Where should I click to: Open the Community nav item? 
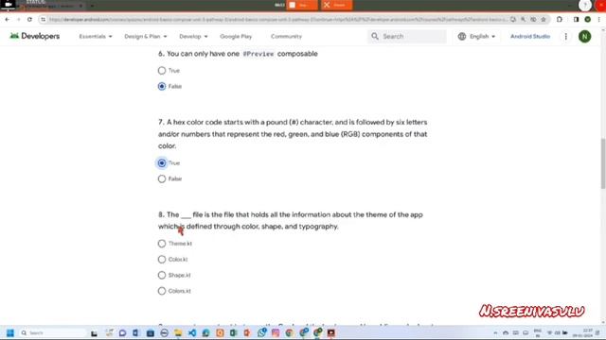pos(286,36)
